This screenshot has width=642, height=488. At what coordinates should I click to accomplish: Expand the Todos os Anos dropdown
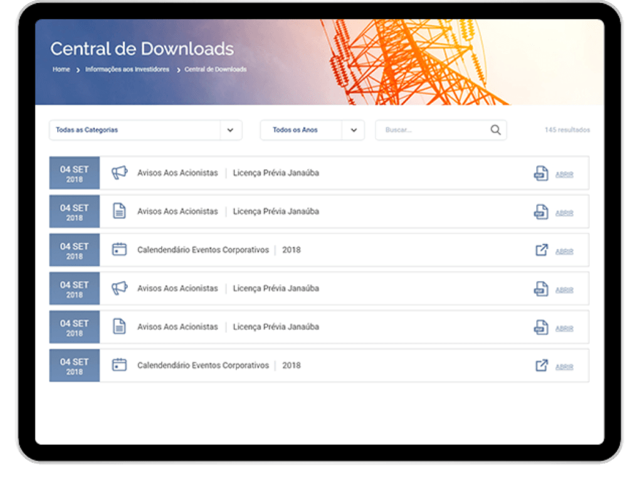(301, 130)
